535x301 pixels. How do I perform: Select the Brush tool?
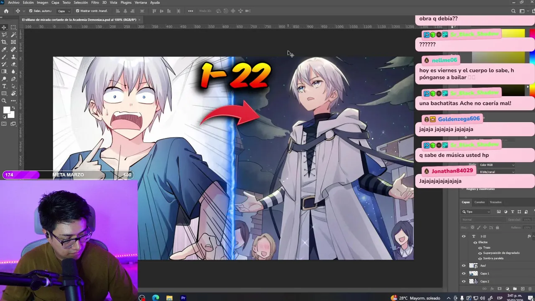tap(4, 57)
